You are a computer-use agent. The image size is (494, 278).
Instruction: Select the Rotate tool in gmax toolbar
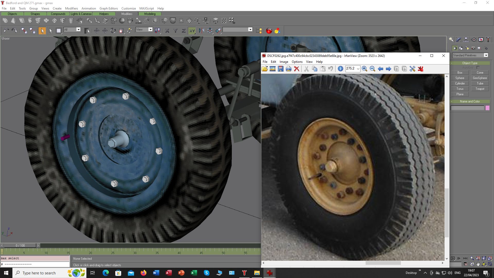click(113, 31)
